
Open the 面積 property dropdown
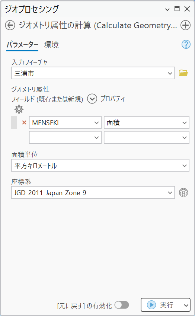147,122
